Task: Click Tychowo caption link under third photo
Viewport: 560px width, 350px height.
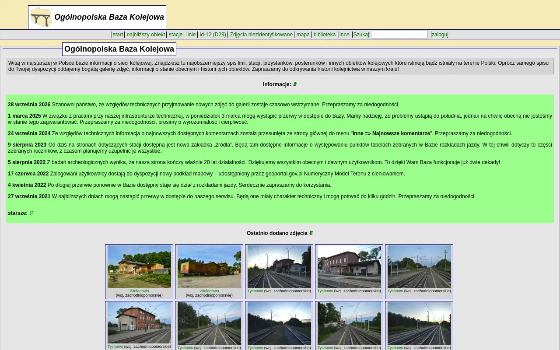Action: pos(255,291)
